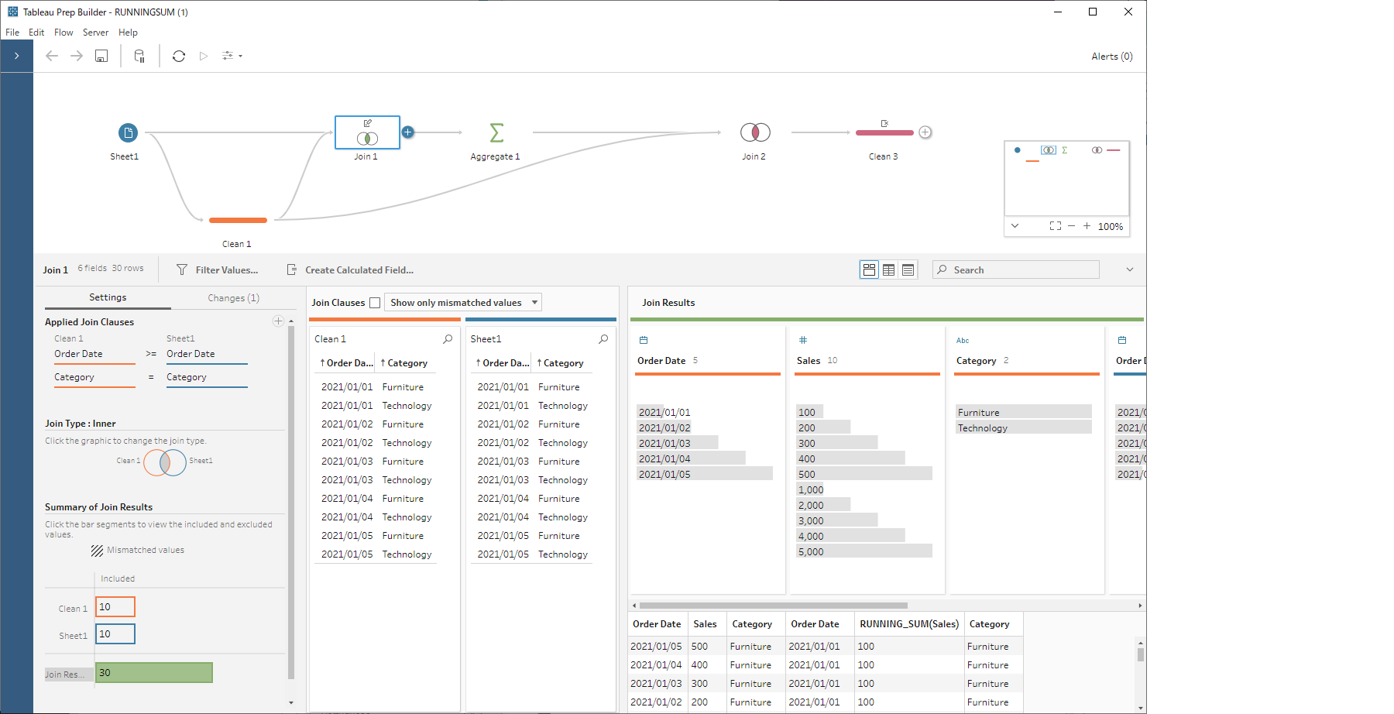This screenshot has height=714, width=1394.
Task: Switch to list view
Action: (908, 269)
